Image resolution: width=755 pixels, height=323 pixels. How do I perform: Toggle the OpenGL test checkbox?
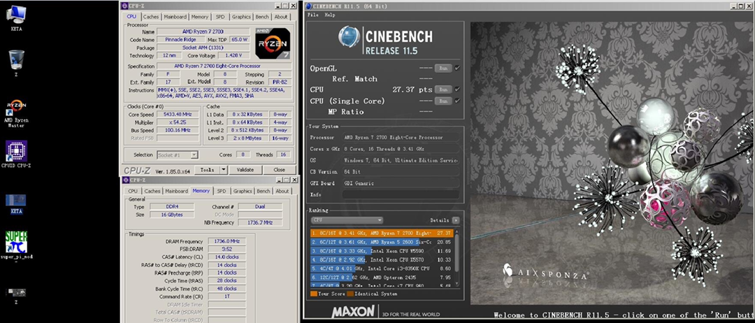coord(457,68)
